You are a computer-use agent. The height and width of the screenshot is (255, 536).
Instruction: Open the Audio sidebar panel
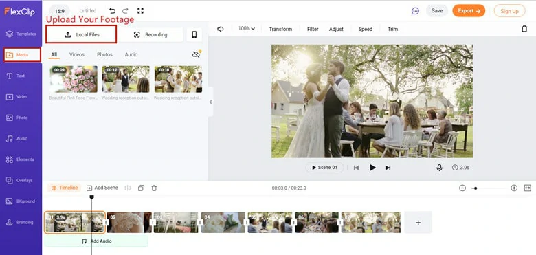16,138
